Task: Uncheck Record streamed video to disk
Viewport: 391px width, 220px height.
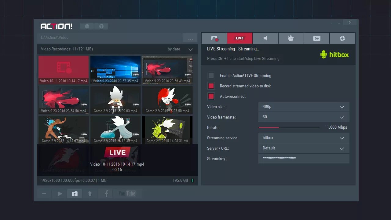Action: (x=211, y=86)
